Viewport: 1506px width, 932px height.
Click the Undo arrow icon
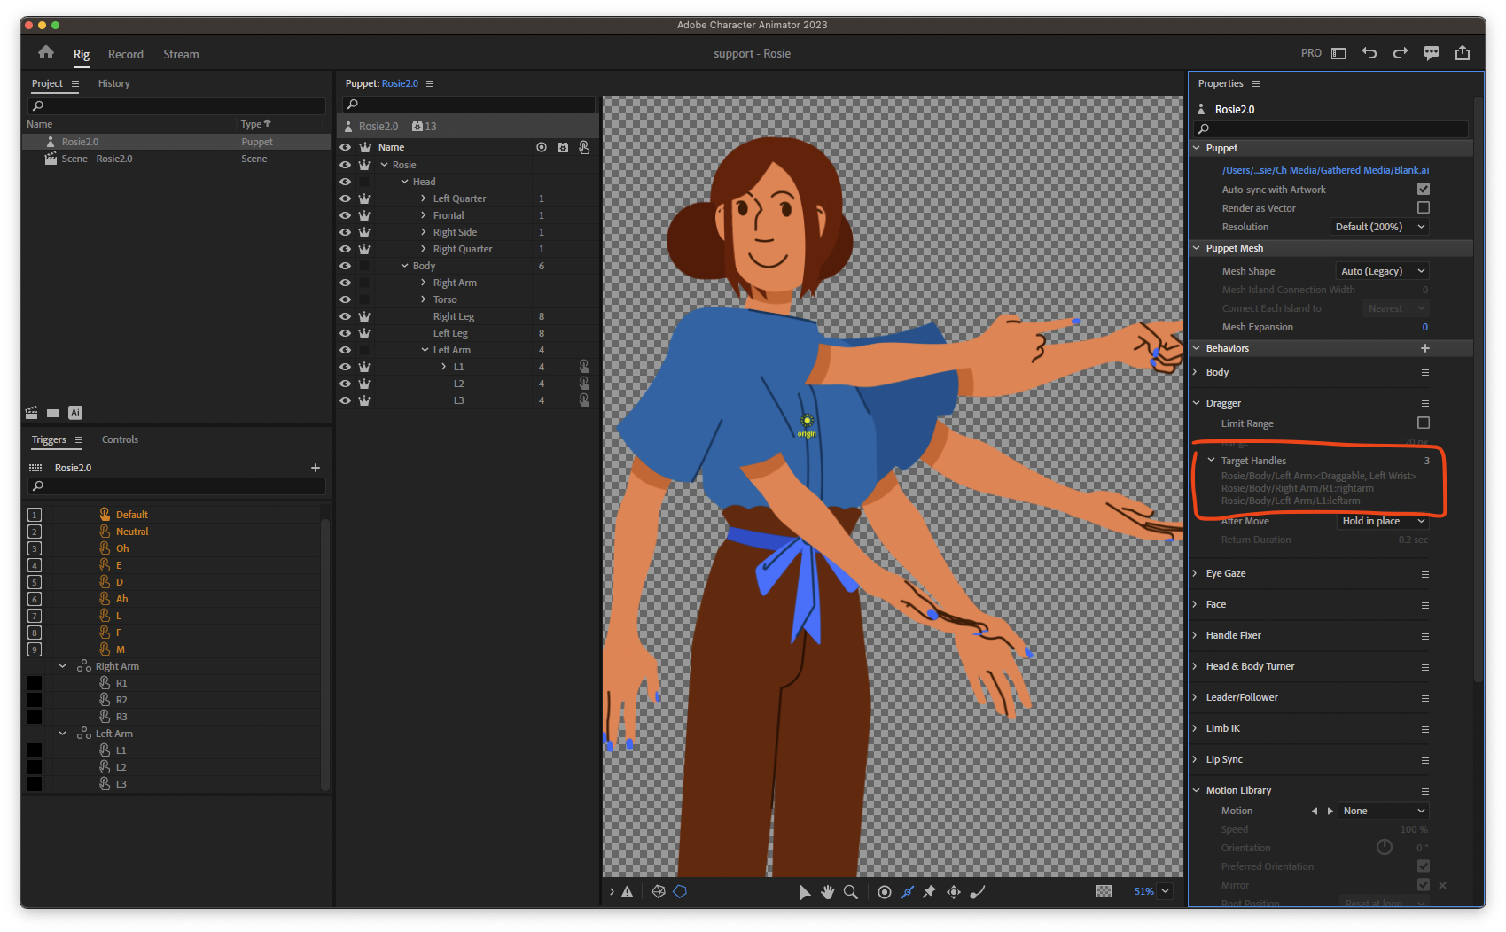[1369, 53]
